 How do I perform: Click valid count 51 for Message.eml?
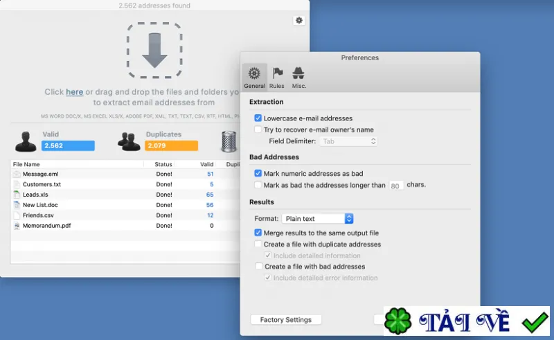[x=211, y=174]
